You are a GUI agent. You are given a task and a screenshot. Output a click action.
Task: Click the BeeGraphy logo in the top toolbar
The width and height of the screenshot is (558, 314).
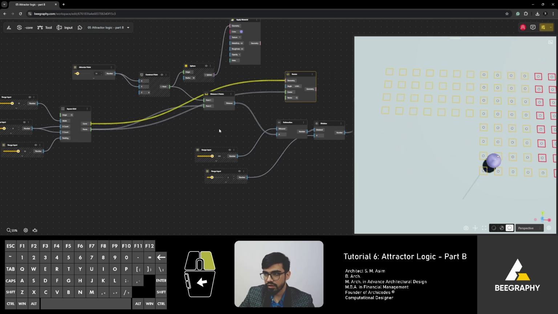[x=9, y=27]
